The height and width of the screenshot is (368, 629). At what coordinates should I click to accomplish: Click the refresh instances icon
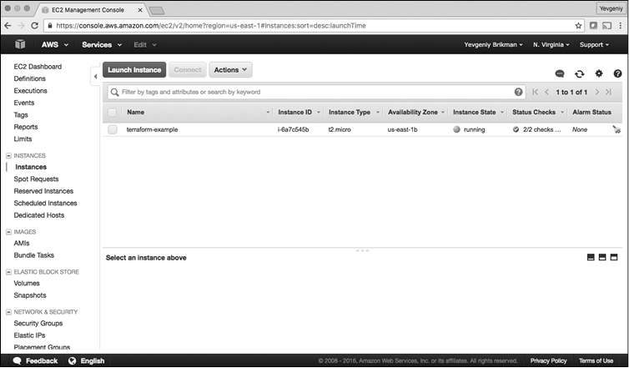pos(579,74)
